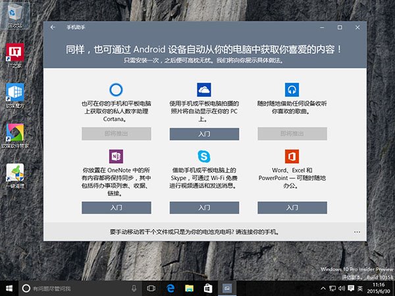Click 入门 button under OneNote
Screen dimensions: 395x296
click(117, 208)
